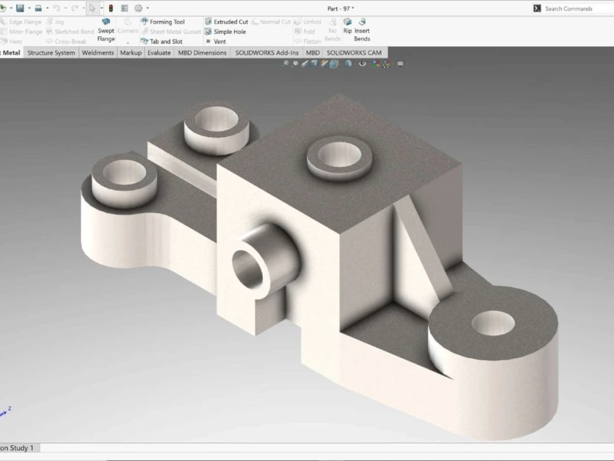Expand the Select tool dropdown arrow
The height and width of the screenshot is (461, 614).
click(101, 8)
